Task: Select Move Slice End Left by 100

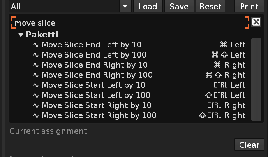Action: (x=94, y=55)
